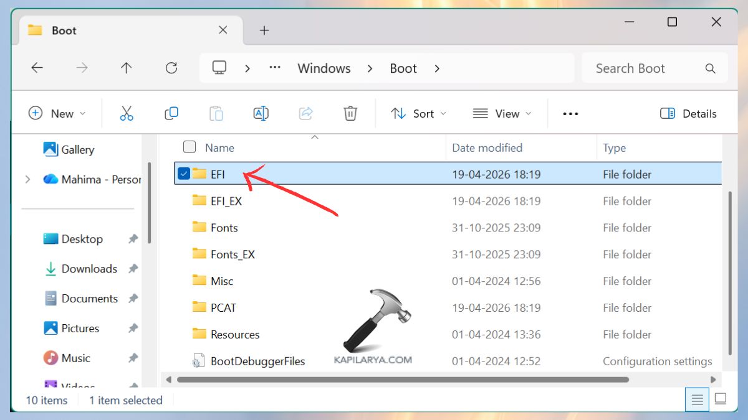This screenshot has width=748, height=420.
Task: Click the Paste icon in the toolbar
Action: 216,113
